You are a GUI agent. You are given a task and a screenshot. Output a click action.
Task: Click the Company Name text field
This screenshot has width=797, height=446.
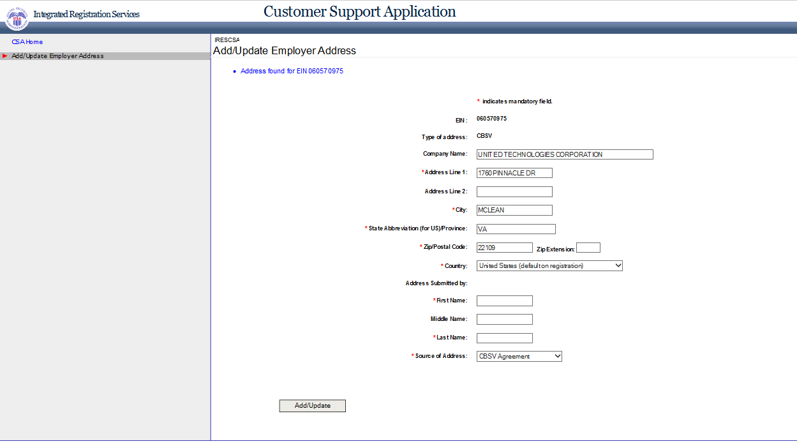click(565, 154)
